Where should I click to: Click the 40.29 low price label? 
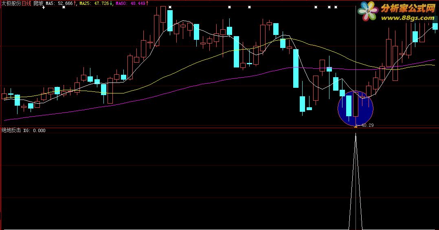[x=367, y=125]
